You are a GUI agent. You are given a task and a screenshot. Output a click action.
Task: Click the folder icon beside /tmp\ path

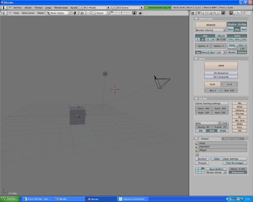[197, 143]
